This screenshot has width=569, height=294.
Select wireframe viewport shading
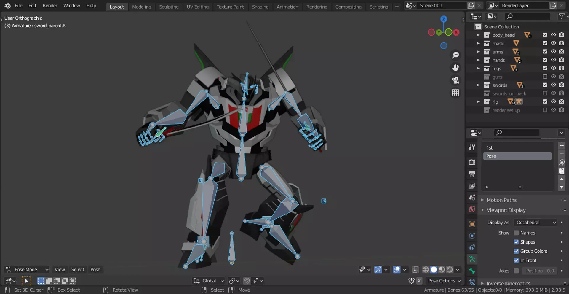coord(426,270)
